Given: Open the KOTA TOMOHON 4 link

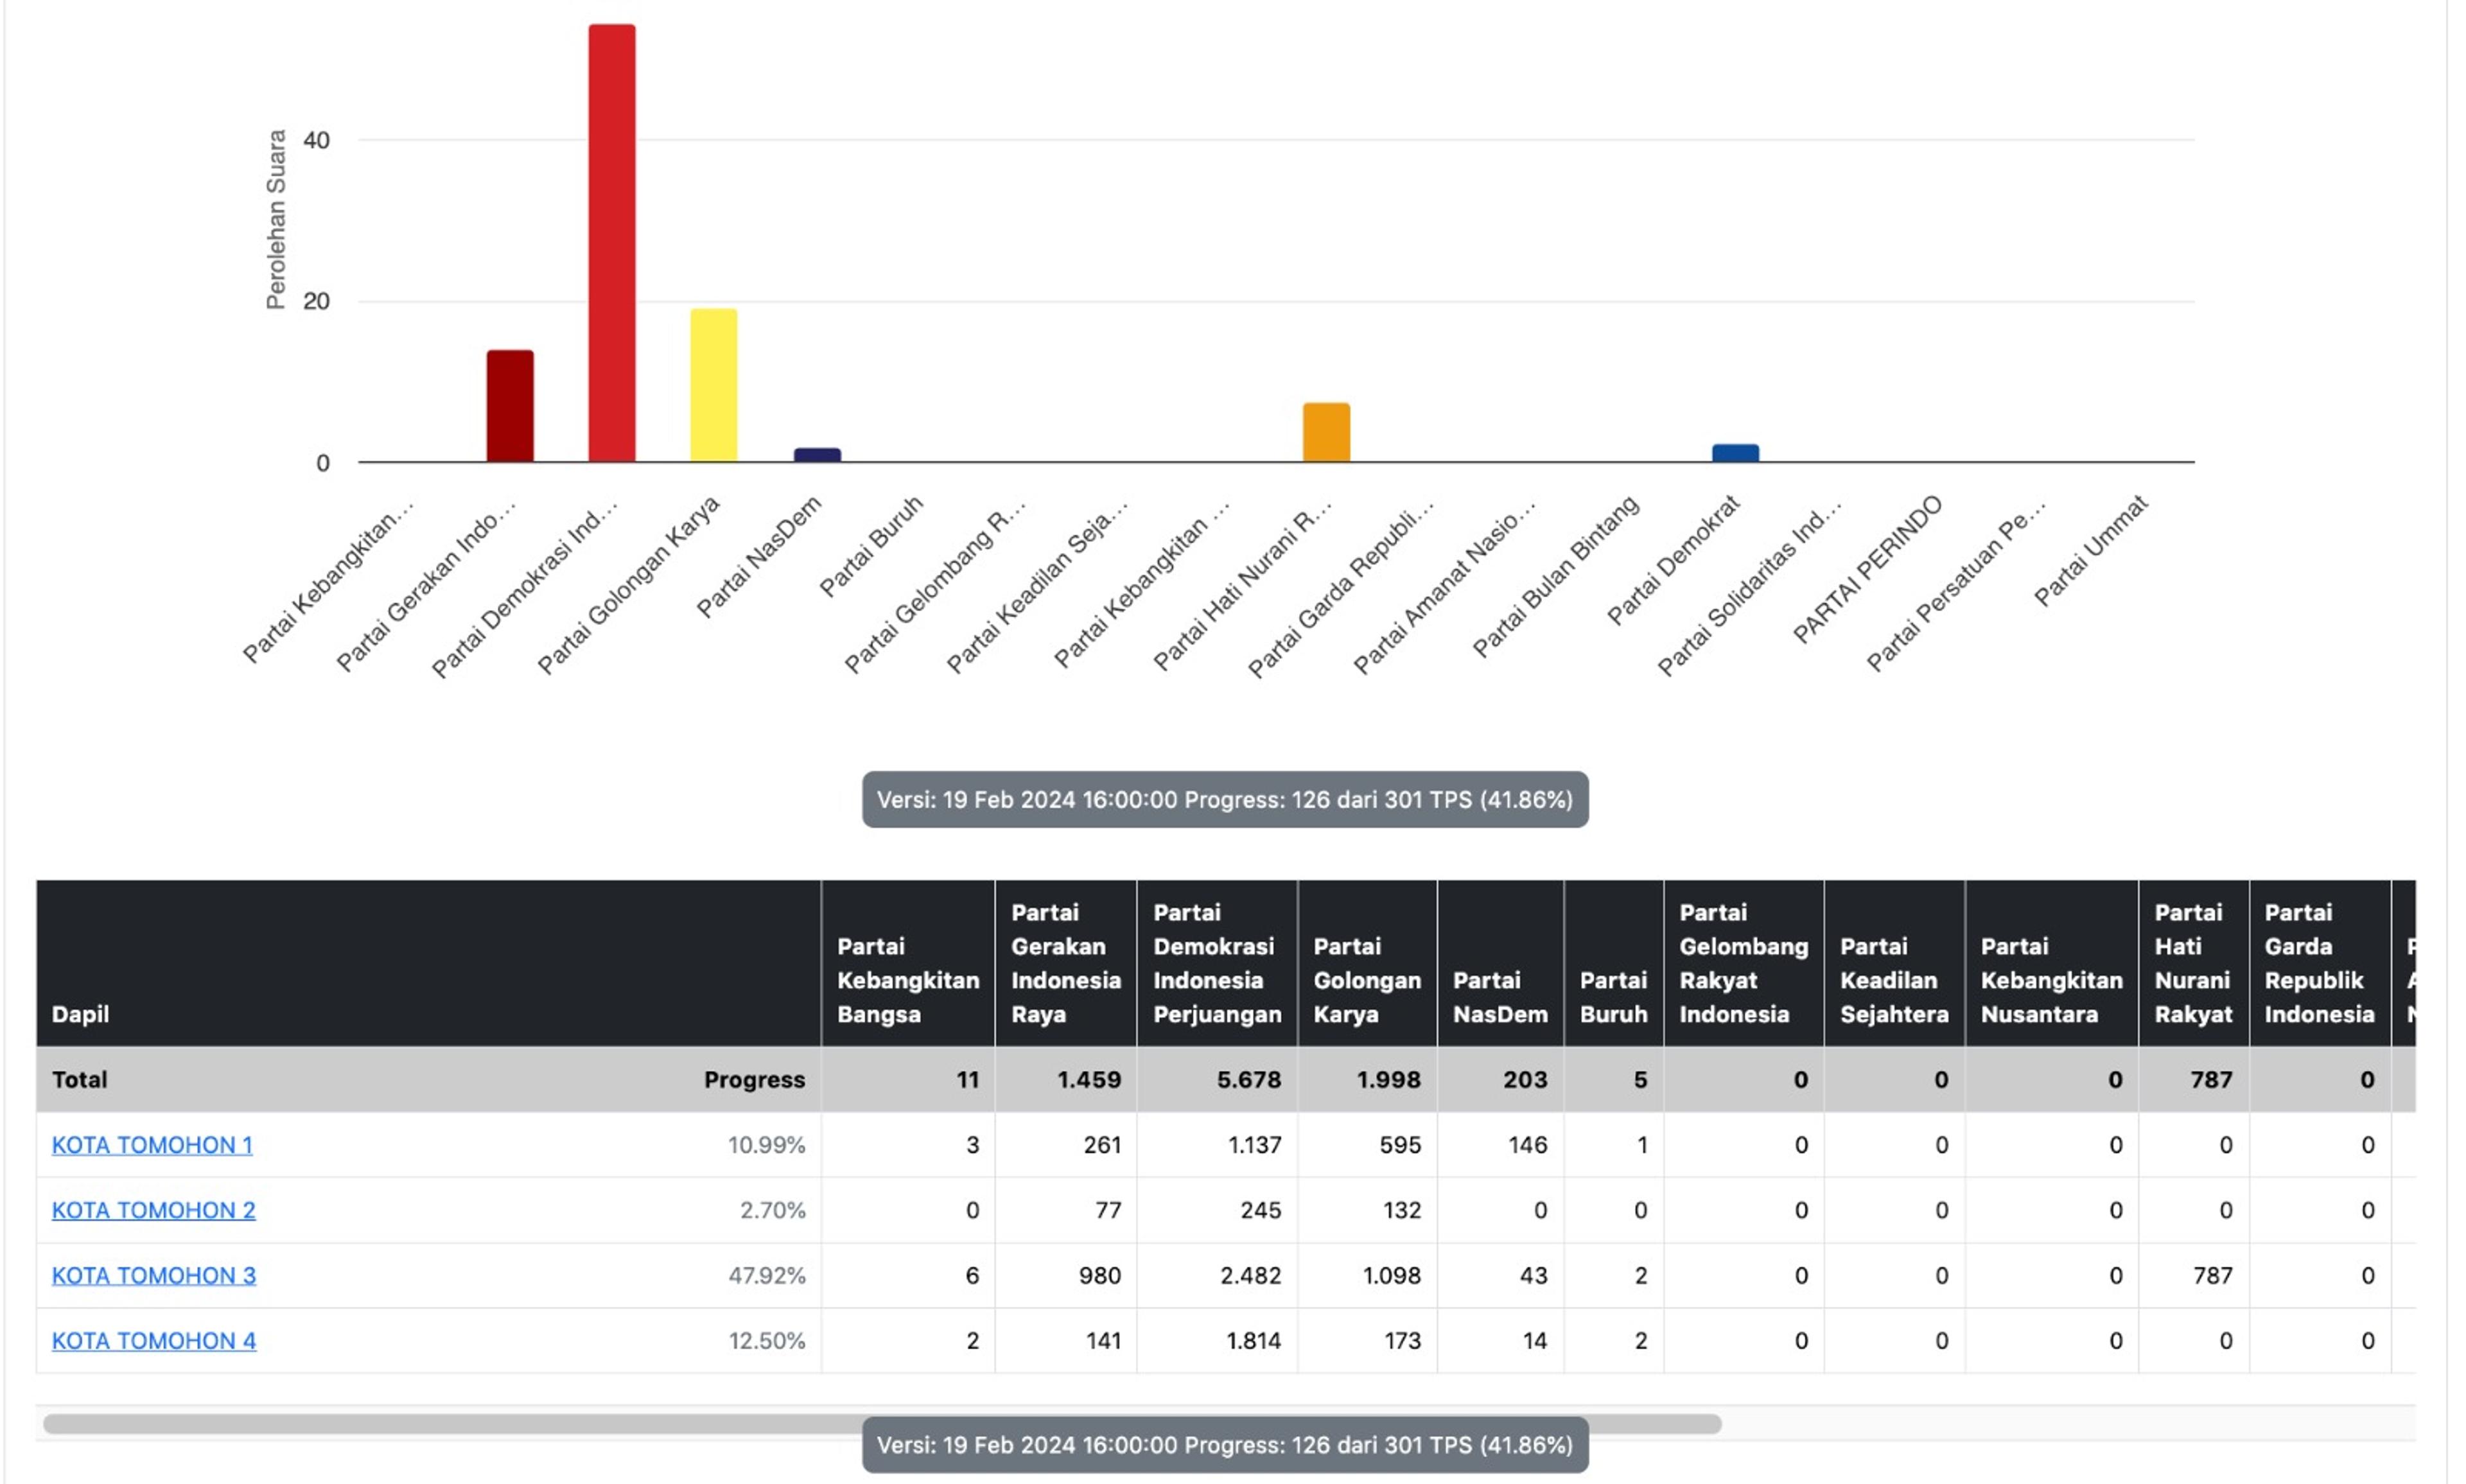Looking at the screenshot, I should coord(153,1341).
